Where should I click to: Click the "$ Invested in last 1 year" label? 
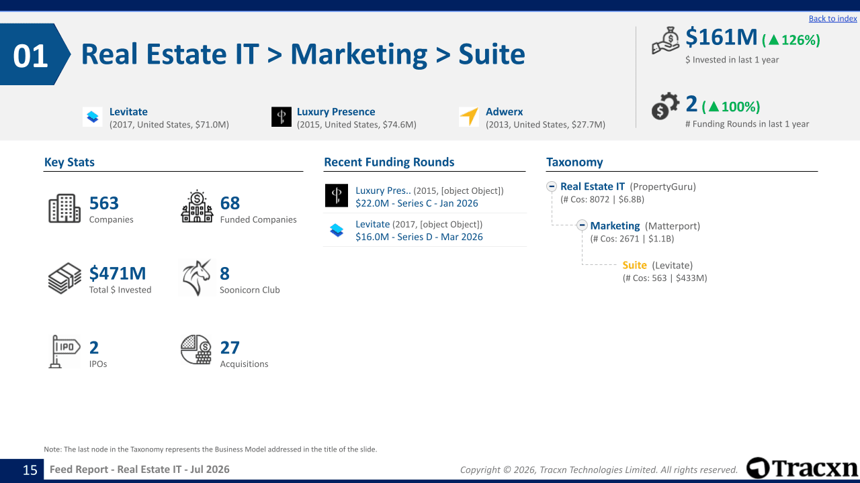[732, 60]
